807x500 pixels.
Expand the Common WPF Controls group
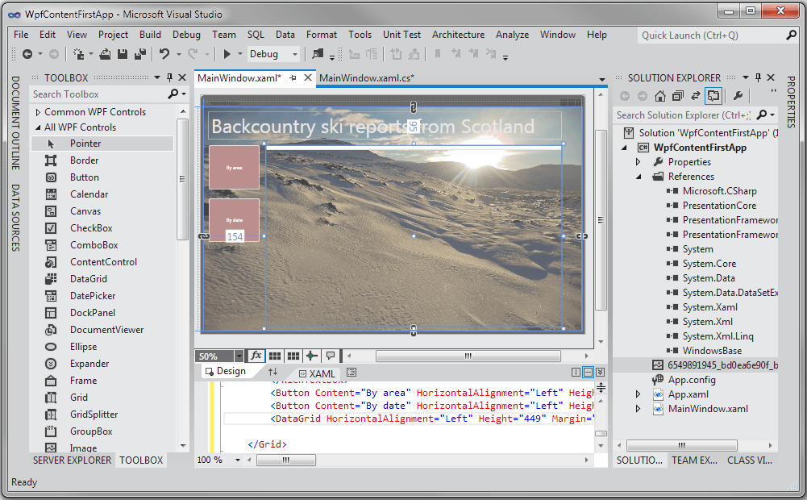tap(37, 112)
